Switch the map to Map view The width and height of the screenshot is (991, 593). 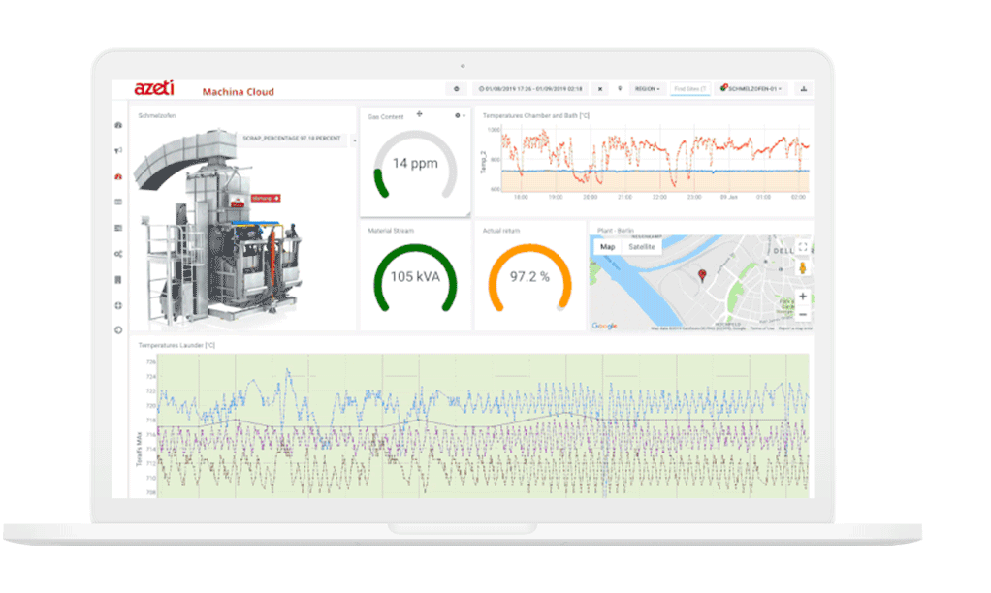[607, 247]
